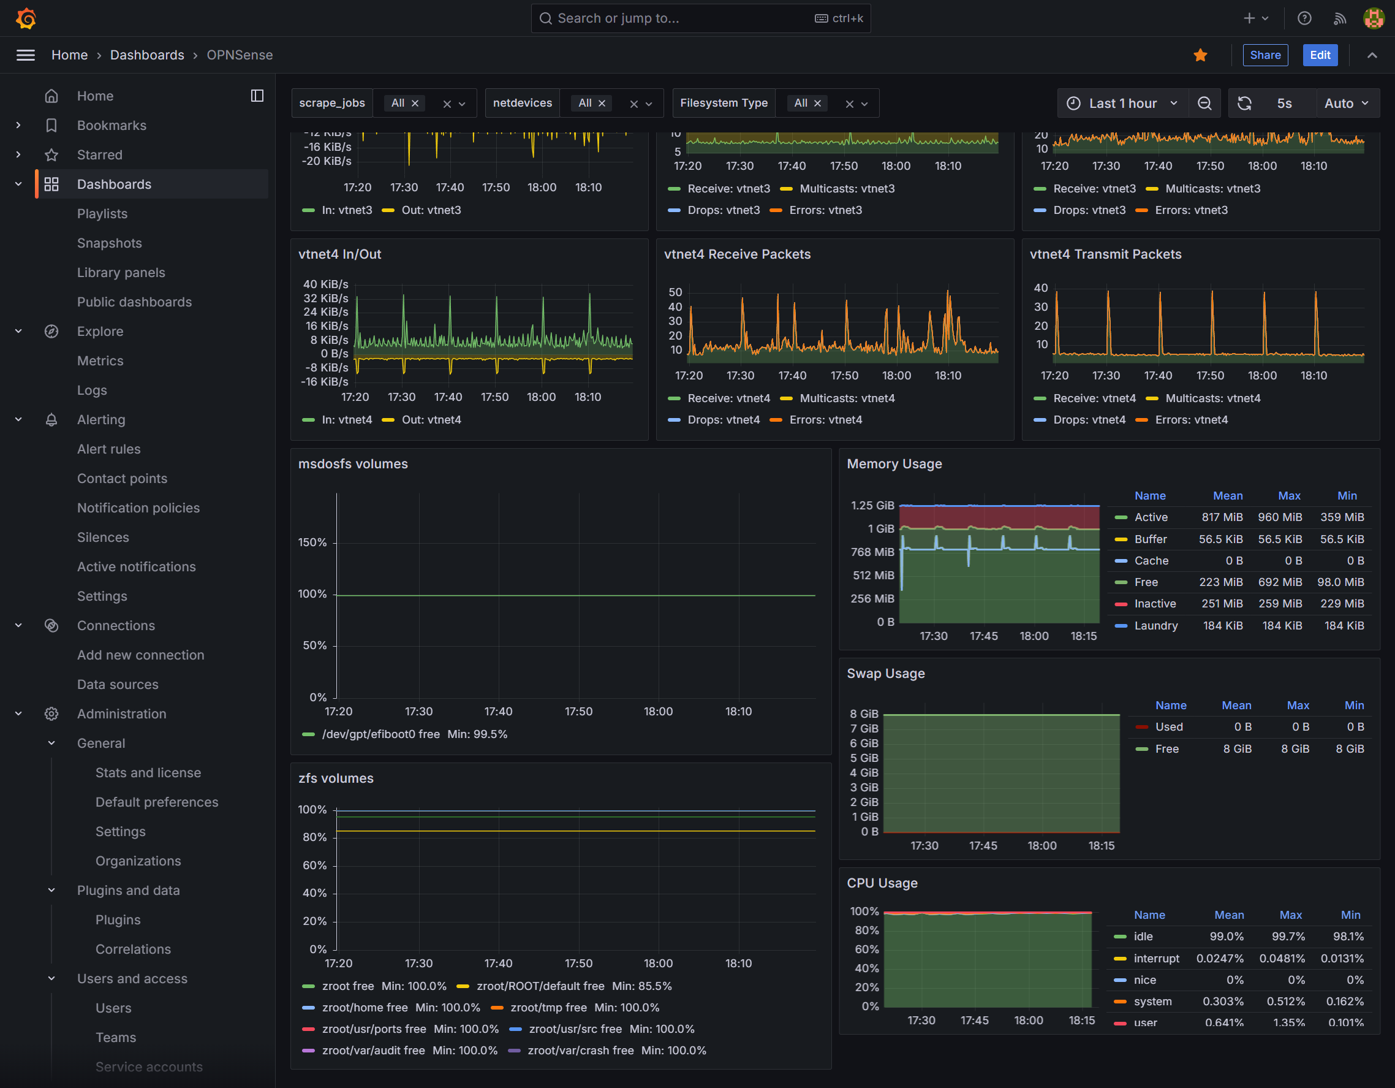1395x1088 pixels.
Task: Focus the Search or jump to field
Action: coord(701,18)
